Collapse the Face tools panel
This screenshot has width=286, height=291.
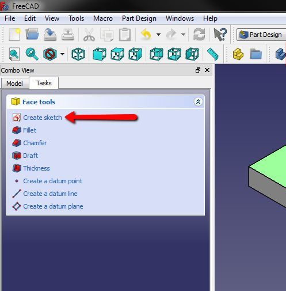tap(198, 101)
